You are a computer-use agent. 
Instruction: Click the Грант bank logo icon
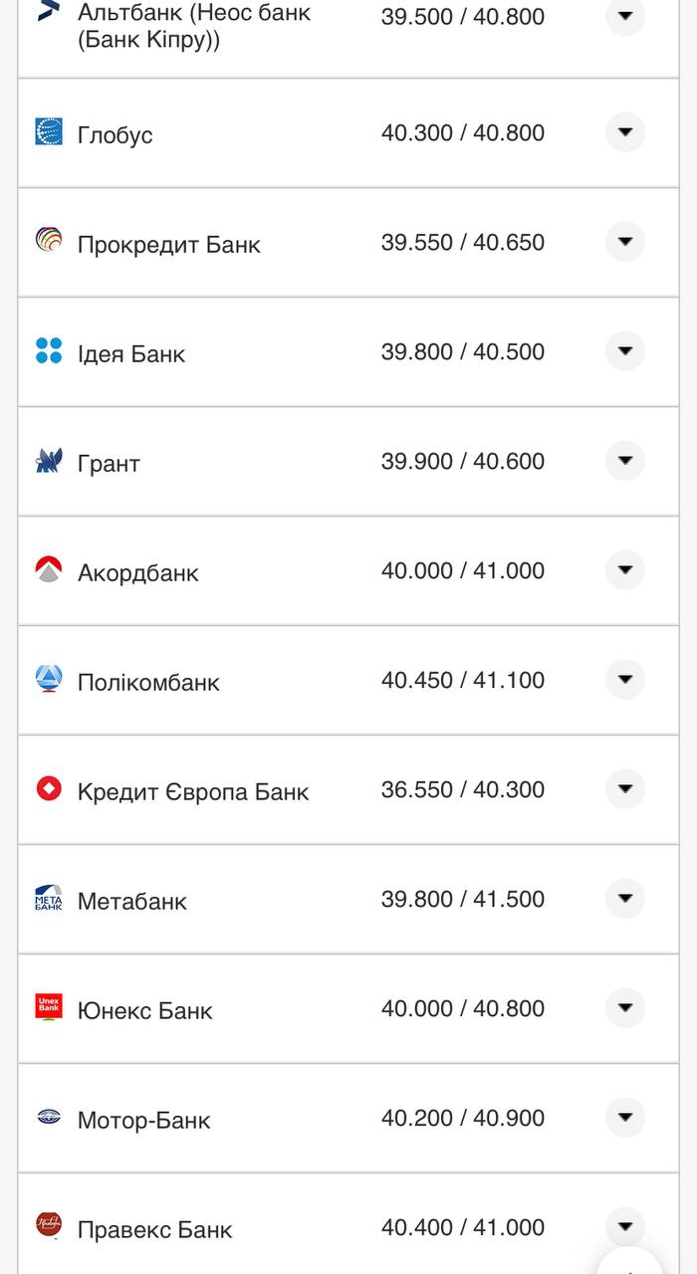[49, 460]
